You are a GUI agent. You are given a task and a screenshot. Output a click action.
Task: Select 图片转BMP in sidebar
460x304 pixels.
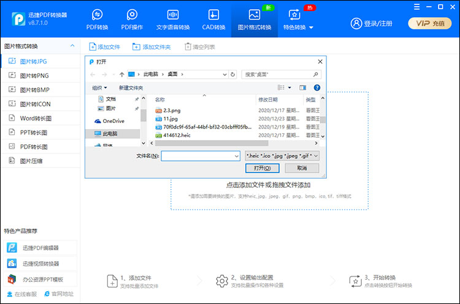point(40,90)
